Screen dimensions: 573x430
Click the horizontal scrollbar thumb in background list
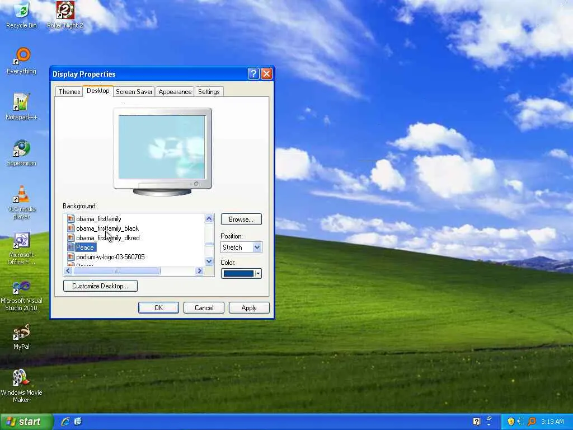pyautogui.click(x=117, y=271)
